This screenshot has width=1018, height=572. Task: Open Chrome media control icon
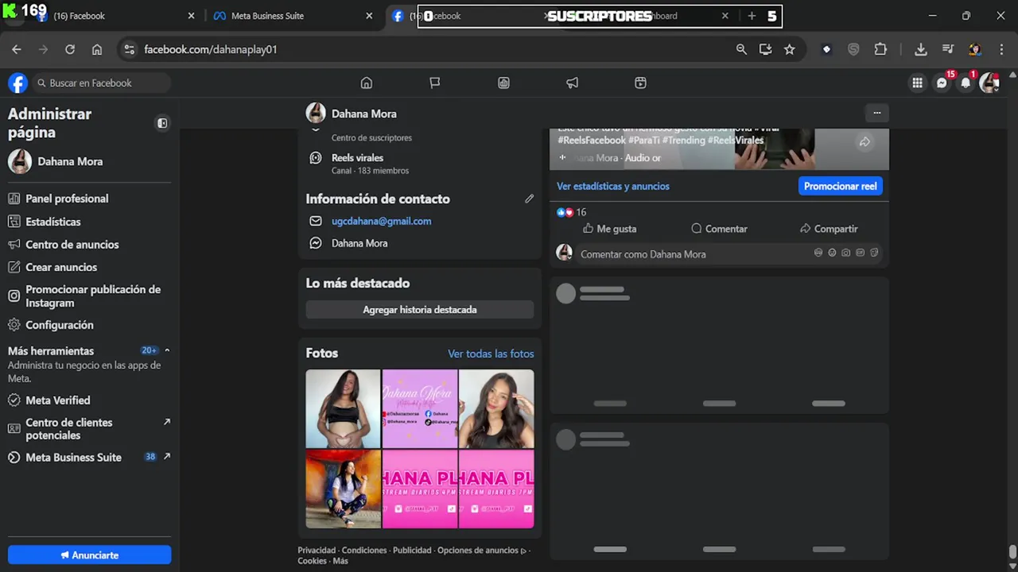click(x=947, y=49)
